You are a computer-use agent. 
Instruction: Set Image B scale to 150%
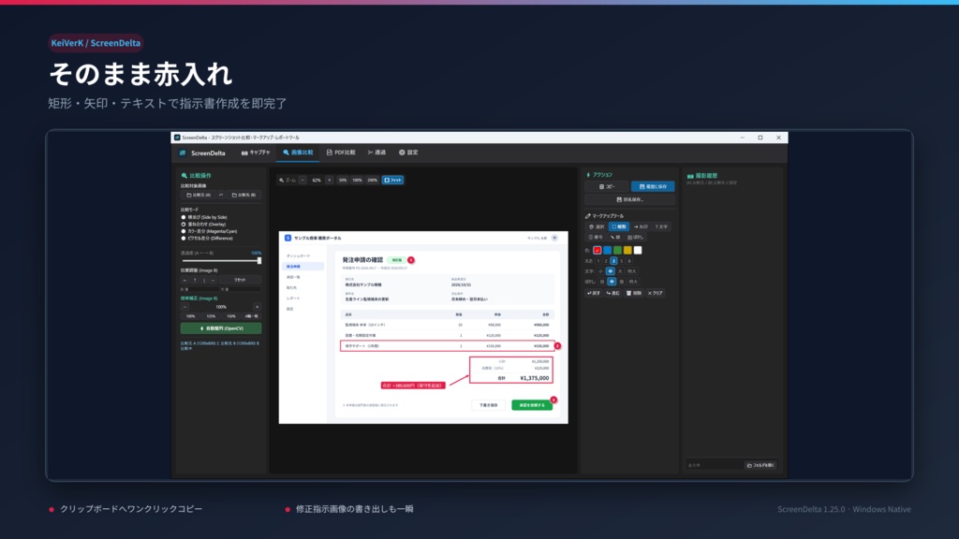pyautogui.click(x=231, y=316)
